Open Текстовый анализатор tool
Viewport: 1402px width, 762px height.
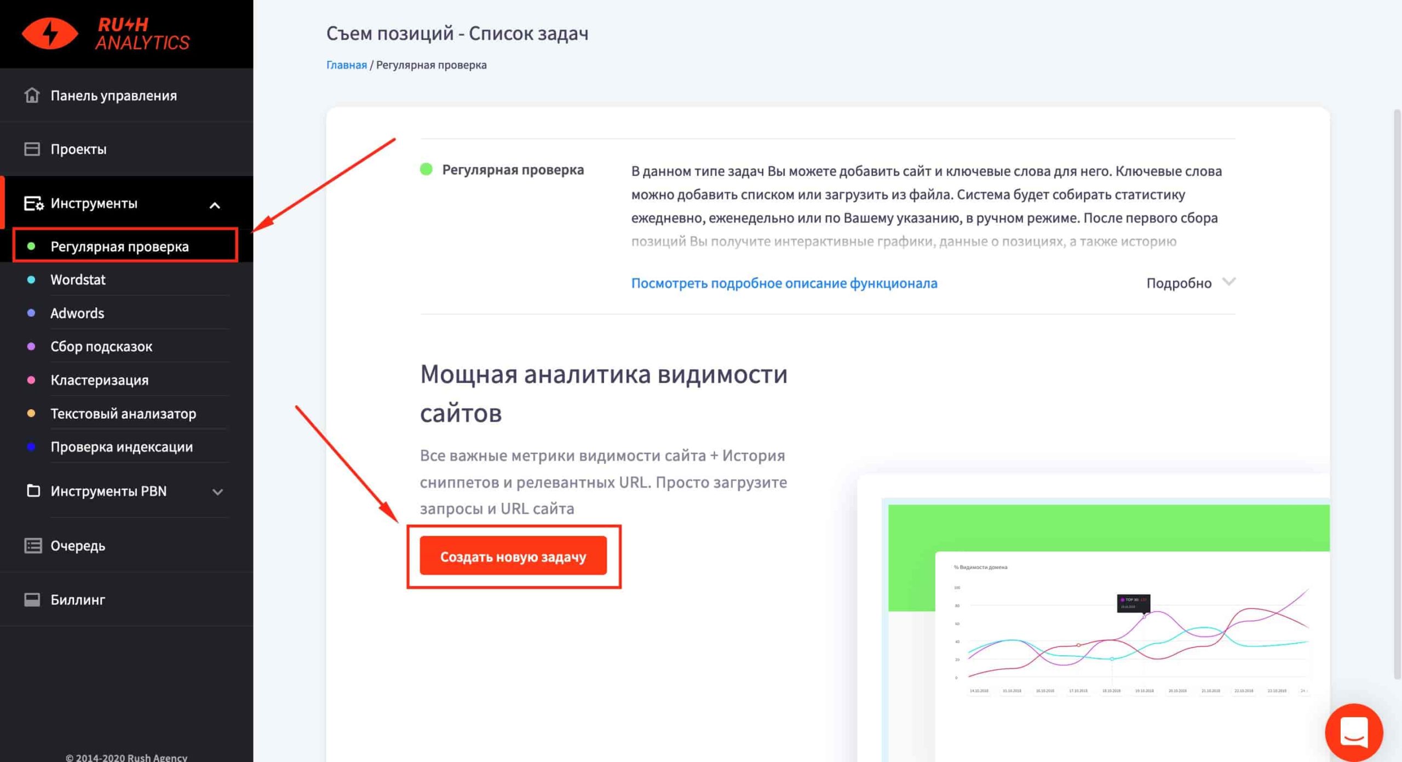point(123,413)
